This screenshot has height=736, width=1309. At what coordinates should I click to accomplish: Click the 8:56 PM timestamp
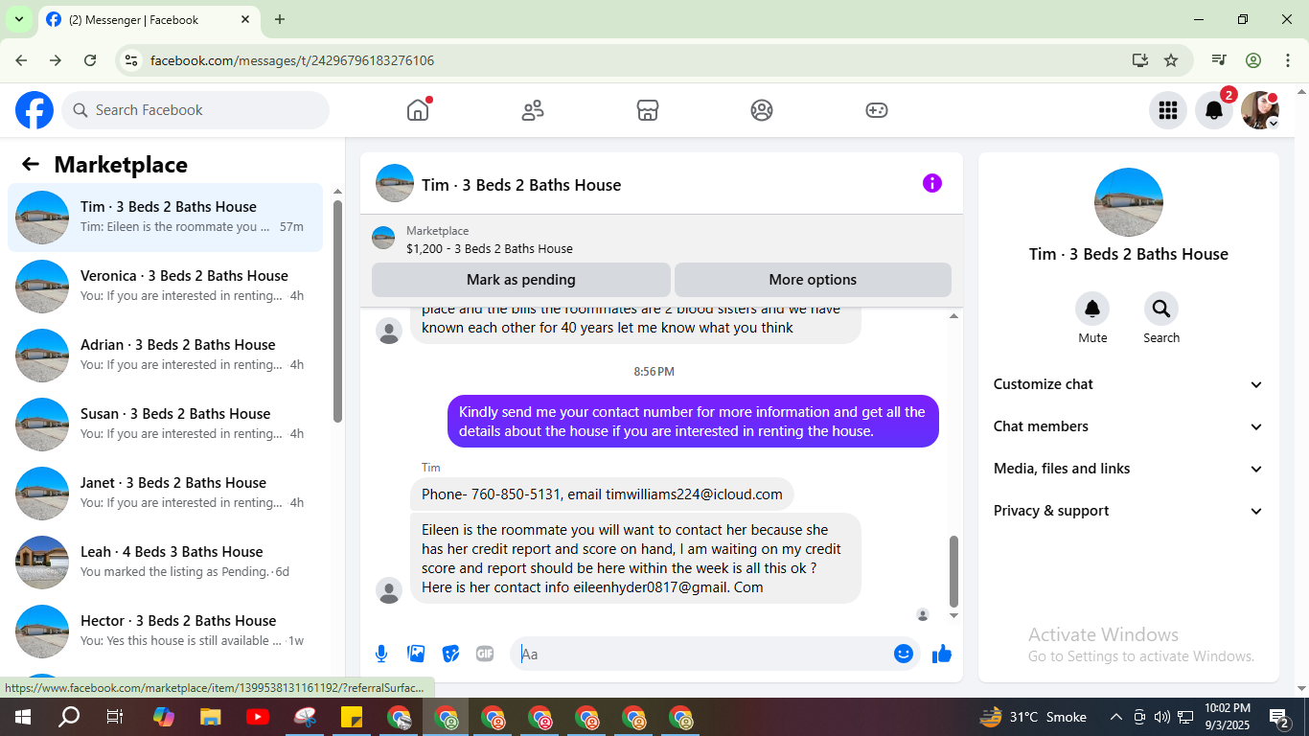click(x=654, y=371)
